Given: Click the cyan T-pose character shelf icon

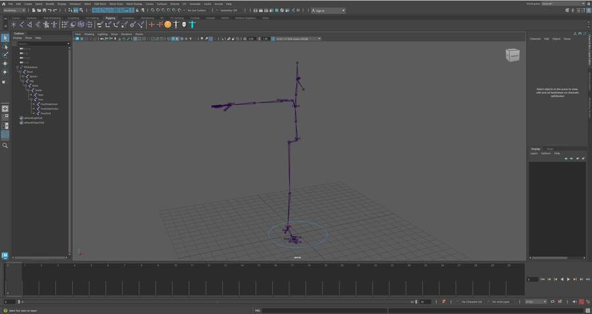Looking at the screenshot, I should (x=192, y=24).
